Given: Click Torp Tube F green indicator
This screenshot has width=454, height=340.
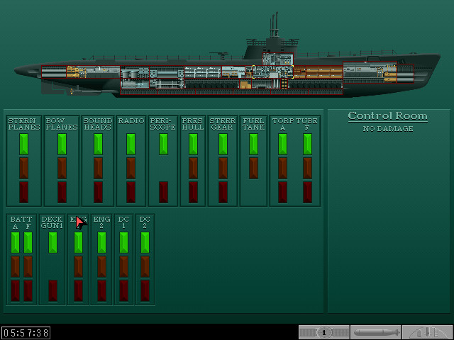Looking at the screenshot, I should click(x=307, y=144).
